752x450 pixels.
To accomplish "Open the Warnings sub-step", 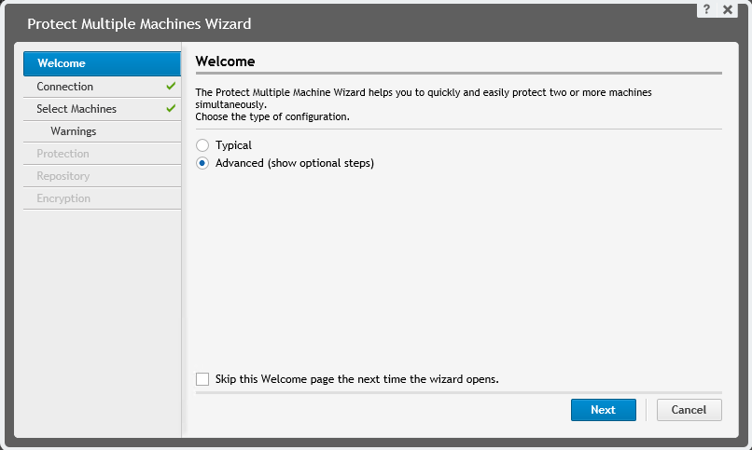I will [74, 131].
